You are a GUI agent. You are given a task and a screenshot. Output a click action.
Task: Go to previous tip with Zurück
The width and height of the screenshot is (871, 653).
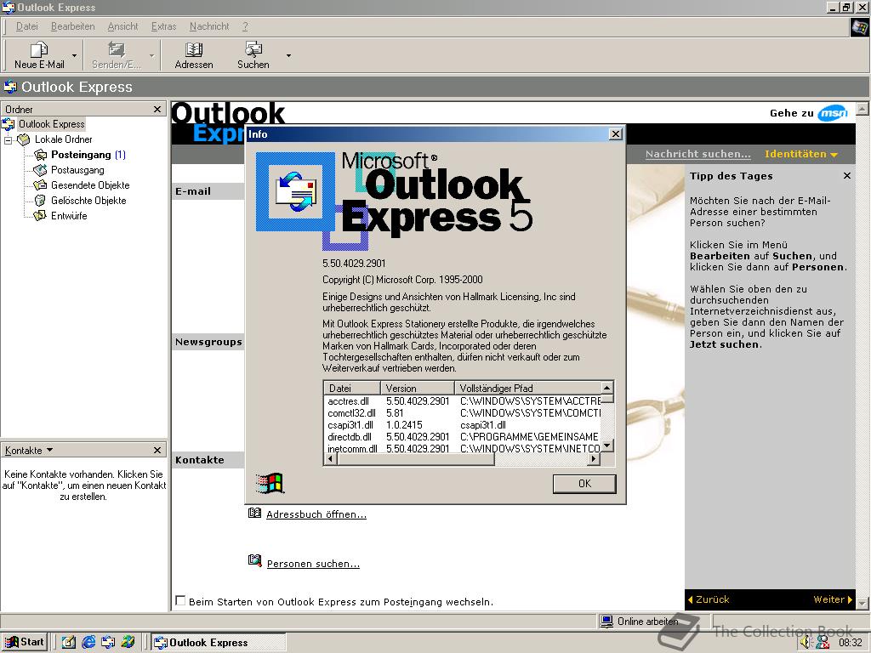coord(709,599)
